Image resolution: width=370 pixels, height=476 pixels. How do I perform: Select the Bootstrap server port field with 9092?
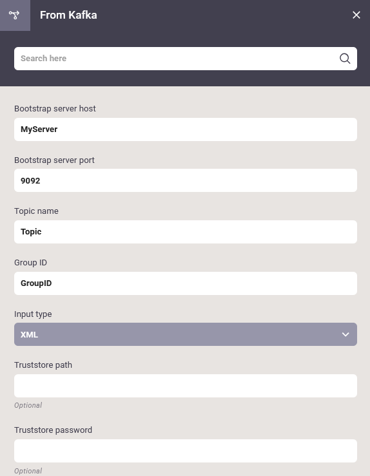(185, 180)
